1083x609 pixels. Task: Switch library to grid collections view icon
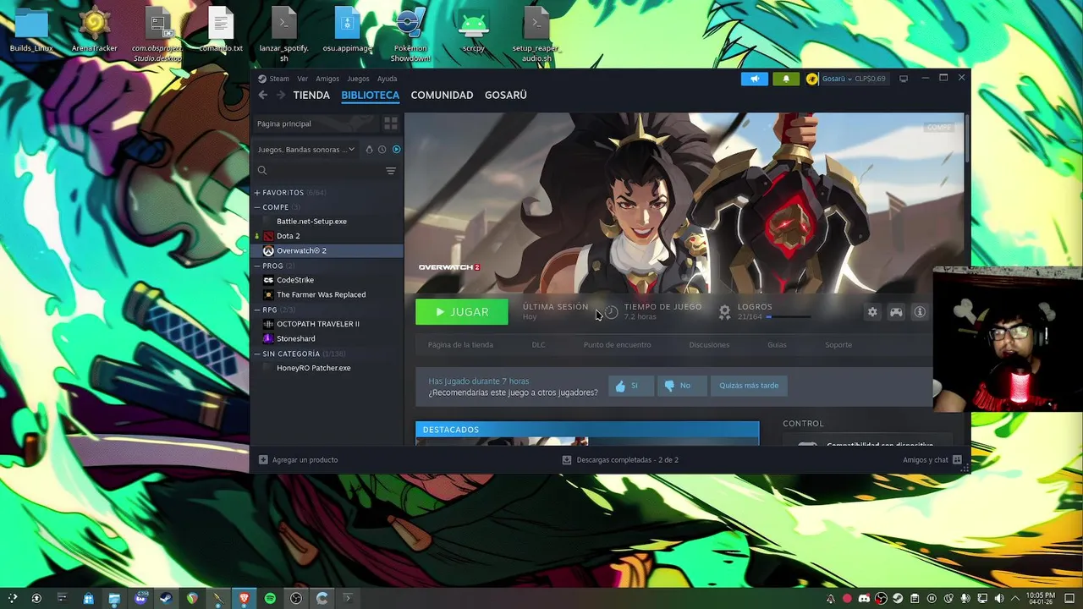pos(390,123)
